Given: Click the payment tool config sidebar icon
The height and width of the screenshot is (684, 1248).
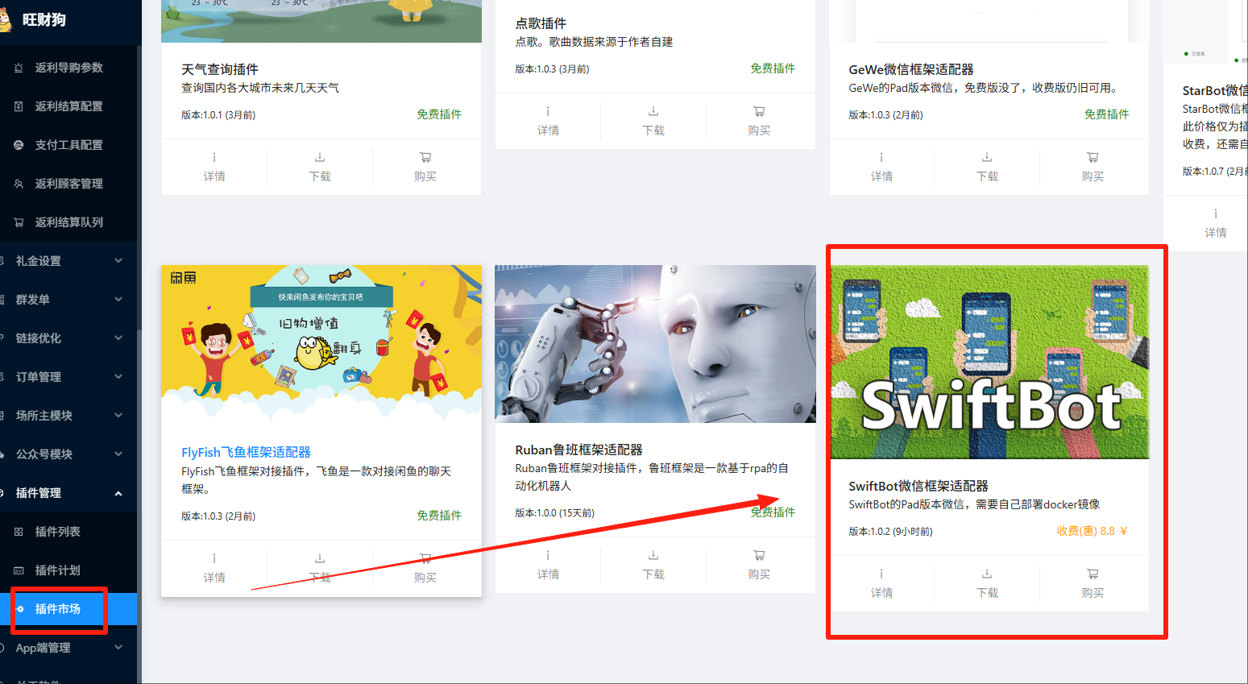Looking at the screenshot, I should point(19,145).
